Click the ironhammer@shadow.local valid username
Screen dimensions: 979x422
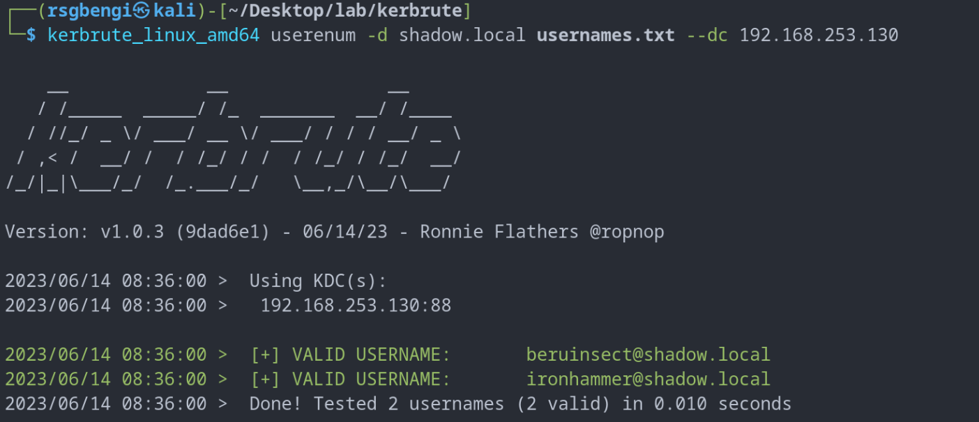648,379
